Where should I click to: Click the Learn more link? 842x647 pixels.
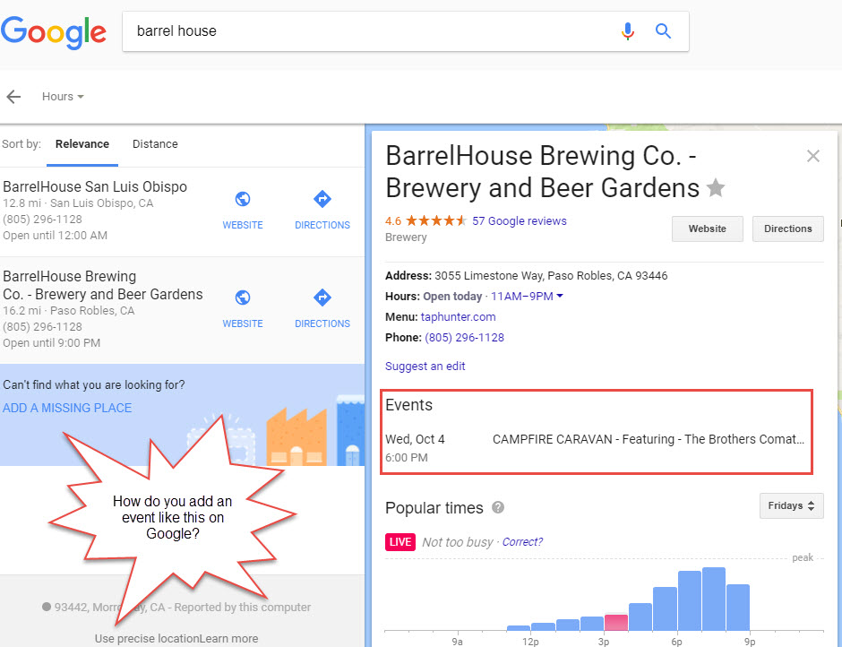tap(228, 638)
